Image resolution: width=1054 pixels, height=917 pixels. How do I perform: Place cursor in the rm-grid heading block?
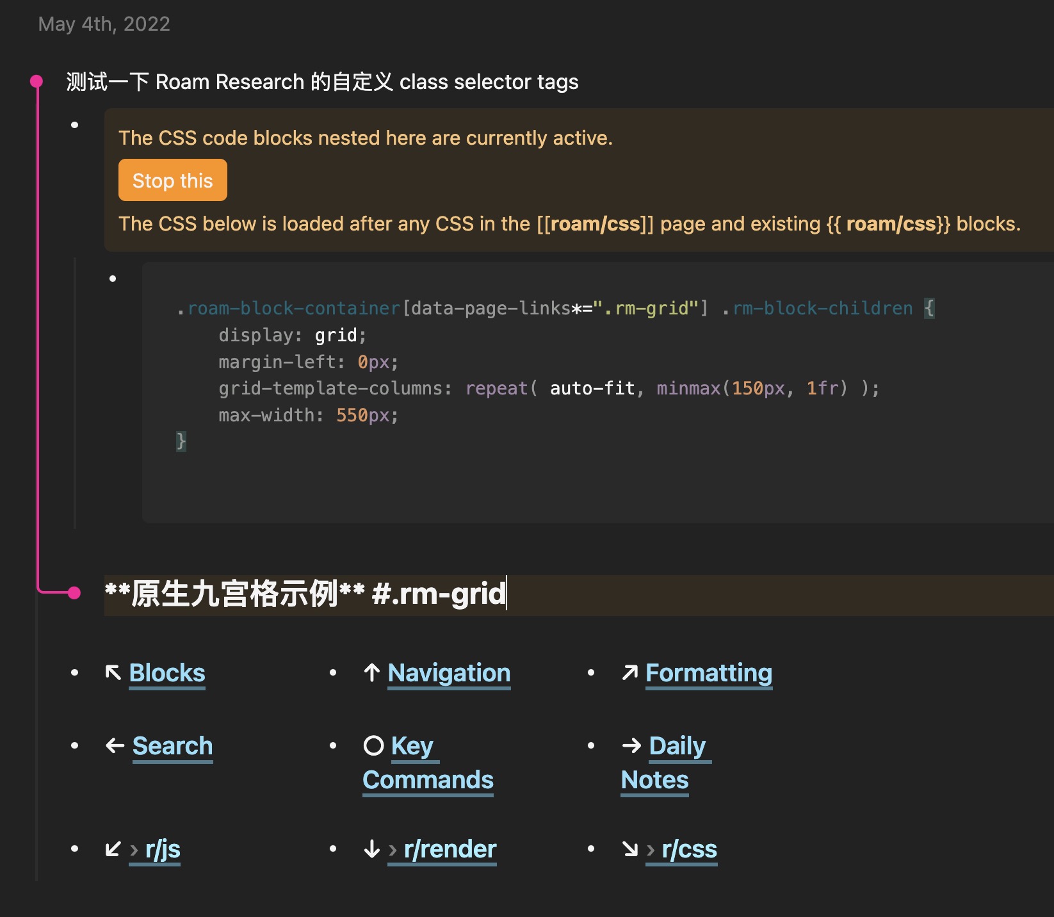click(x=579, y=594)
